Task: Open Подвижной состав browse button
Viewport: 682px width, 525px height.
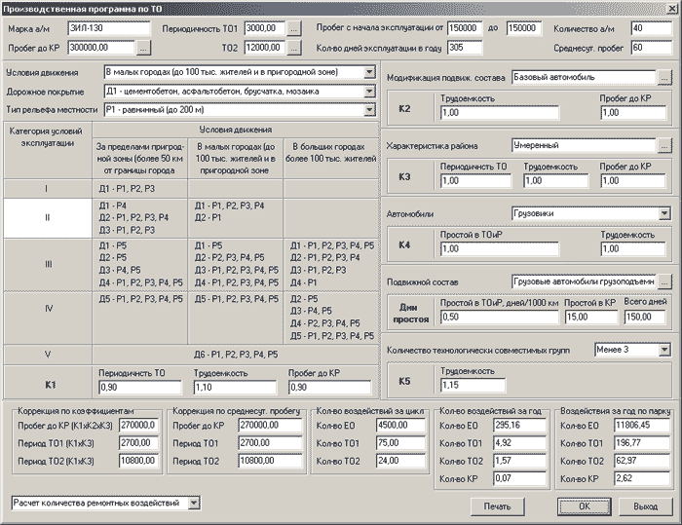Action: tap(664, 281)
